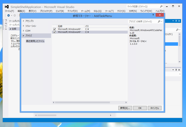The height and width of the screenshot is (127, 186).
Task: Open the 分析(N) menu
Action: 133,11
